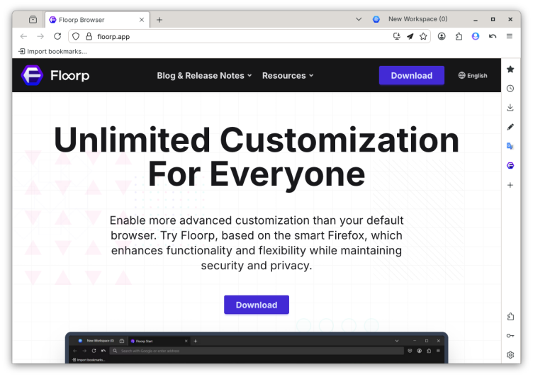Go back to previous page
Screen dimensions: 533x377
coord(23,36)
